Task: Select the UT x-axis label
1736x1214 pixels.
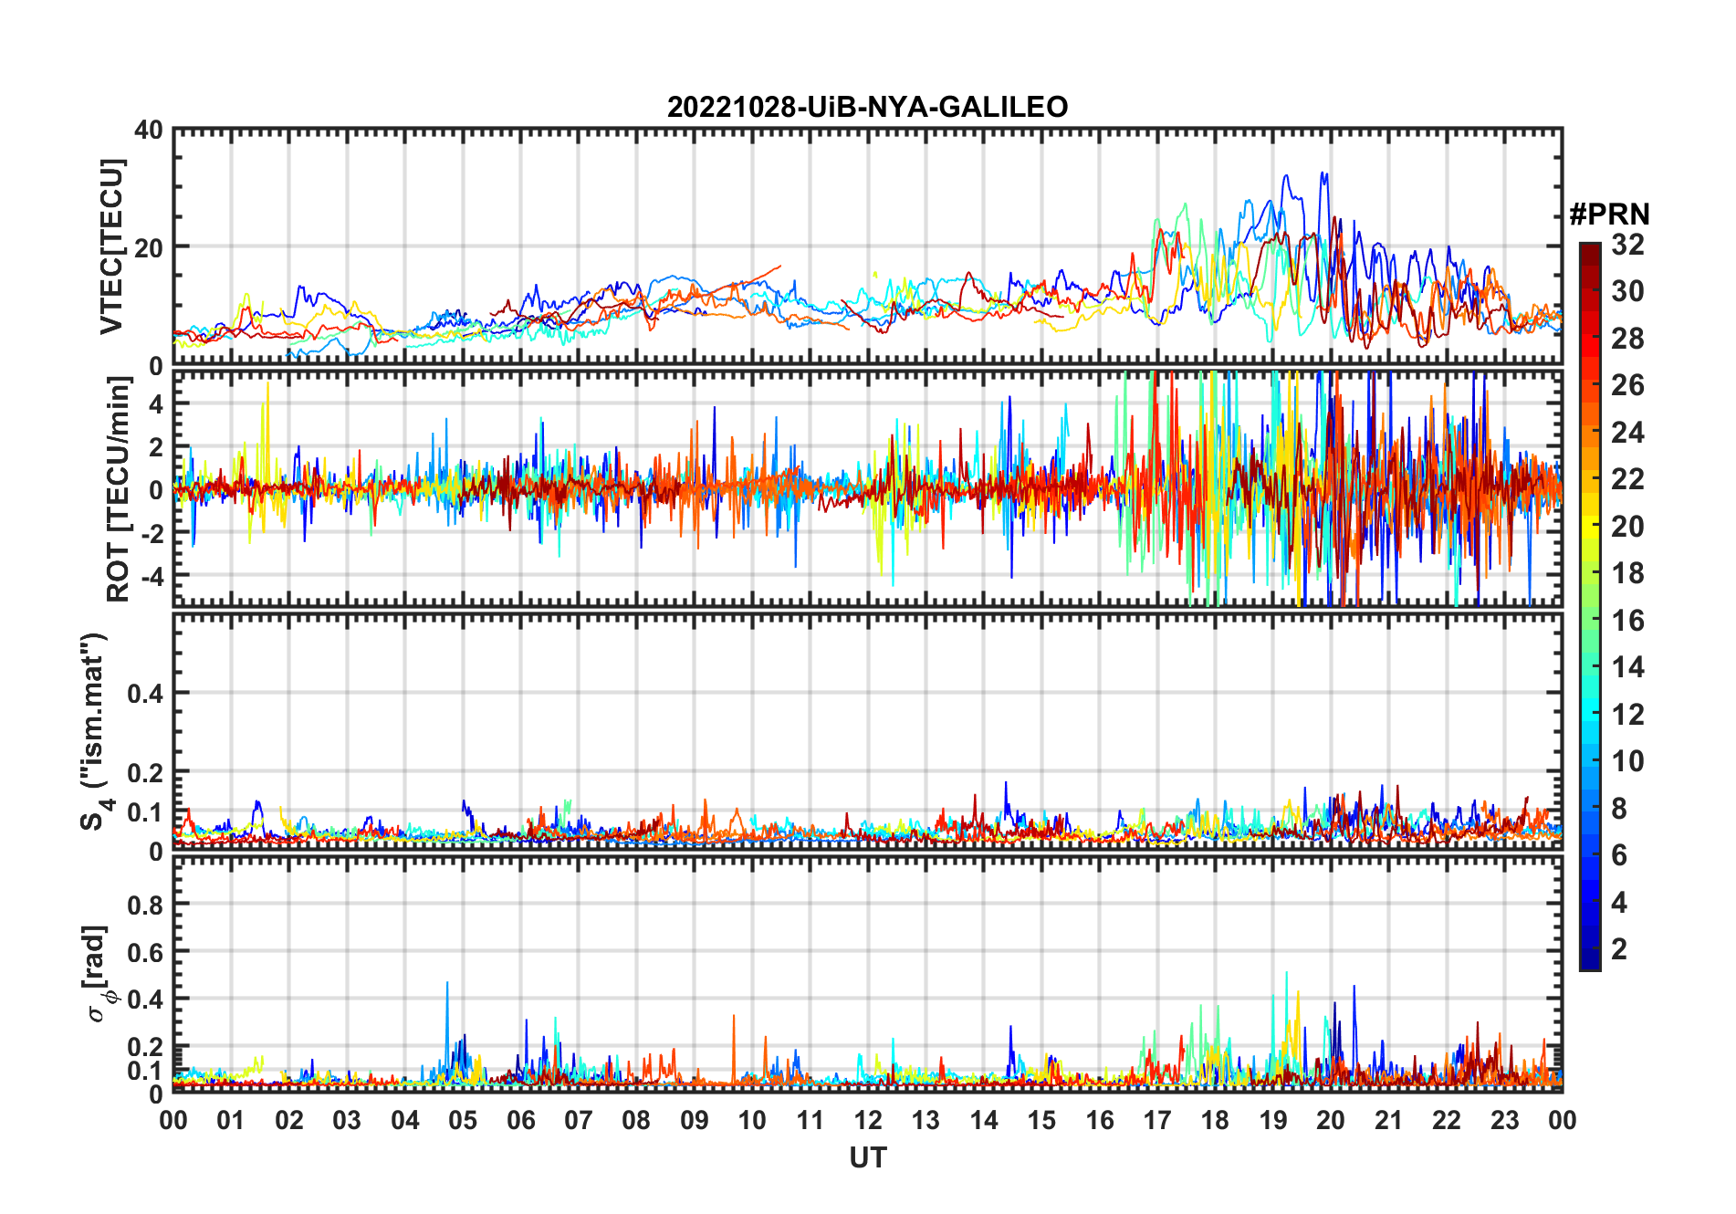Action: pyautogui.click(x=868, y=1158)
